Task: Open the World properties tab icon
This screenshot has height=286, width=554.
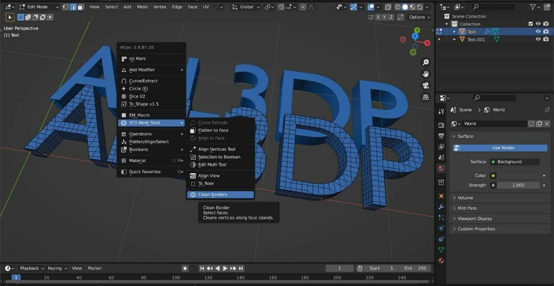Action: click(441, 169)
